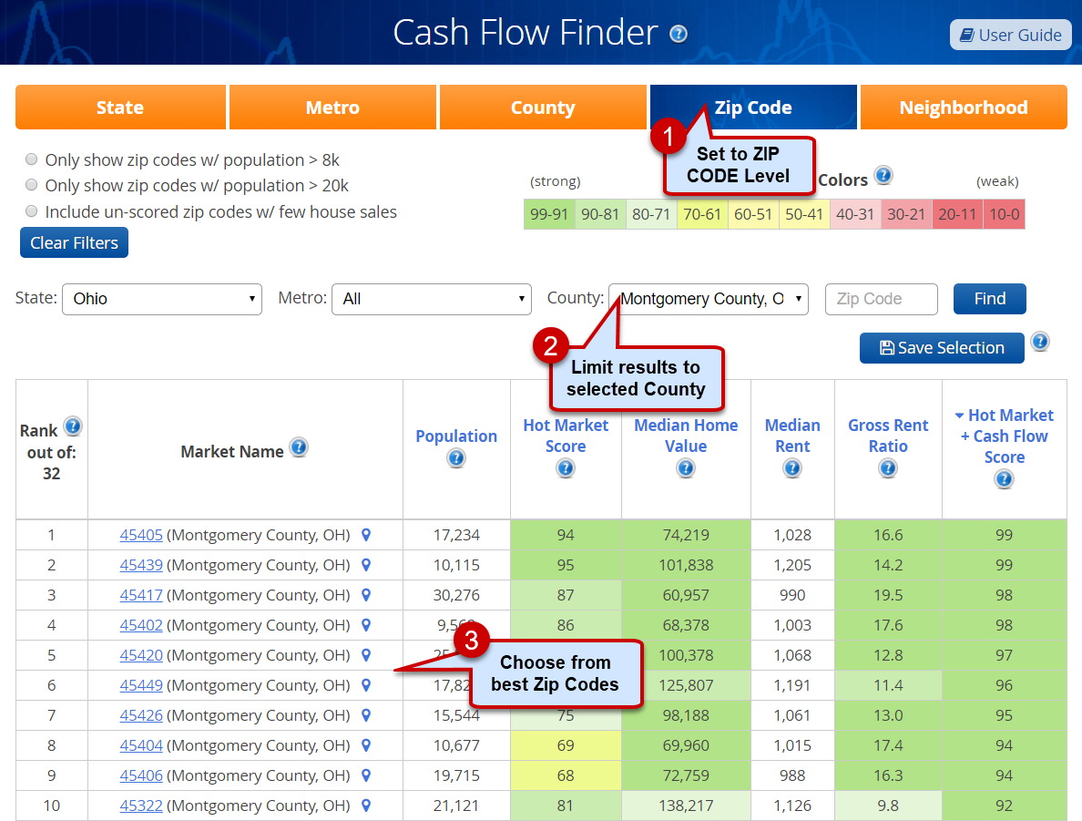
Task: Open zip code 45420 link
Action: 141,654
